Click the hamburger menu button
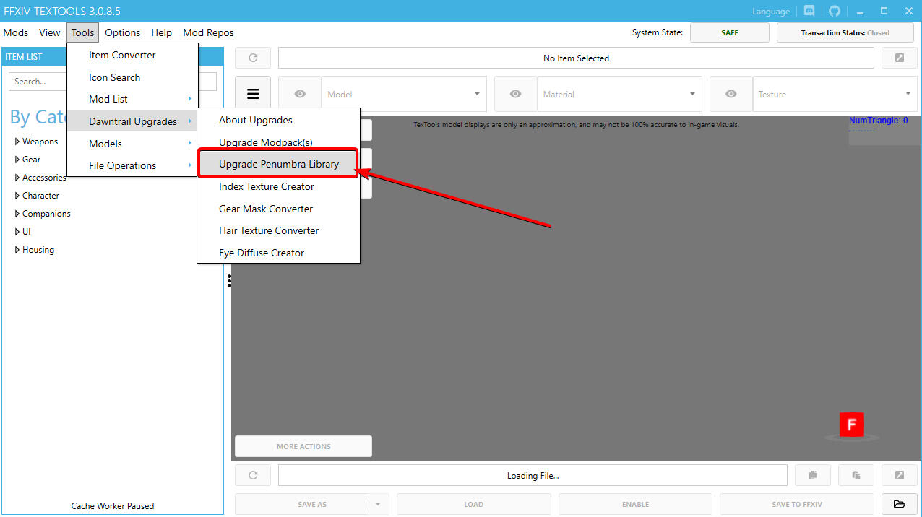The width and height of the screenshot is (922, 517). pyautogui.click(x=253, y=94)
